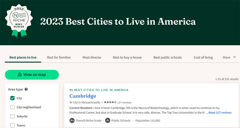Click Cambridge's star rating icons
This screenshot has width=240, height=128.
110,102
